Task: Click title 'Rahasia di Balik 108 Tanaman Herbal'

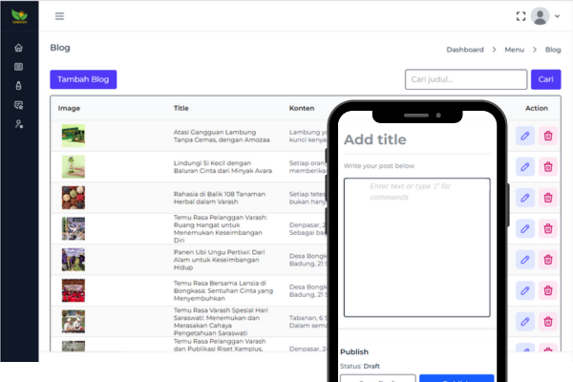Action: click(x=220, y=198)
